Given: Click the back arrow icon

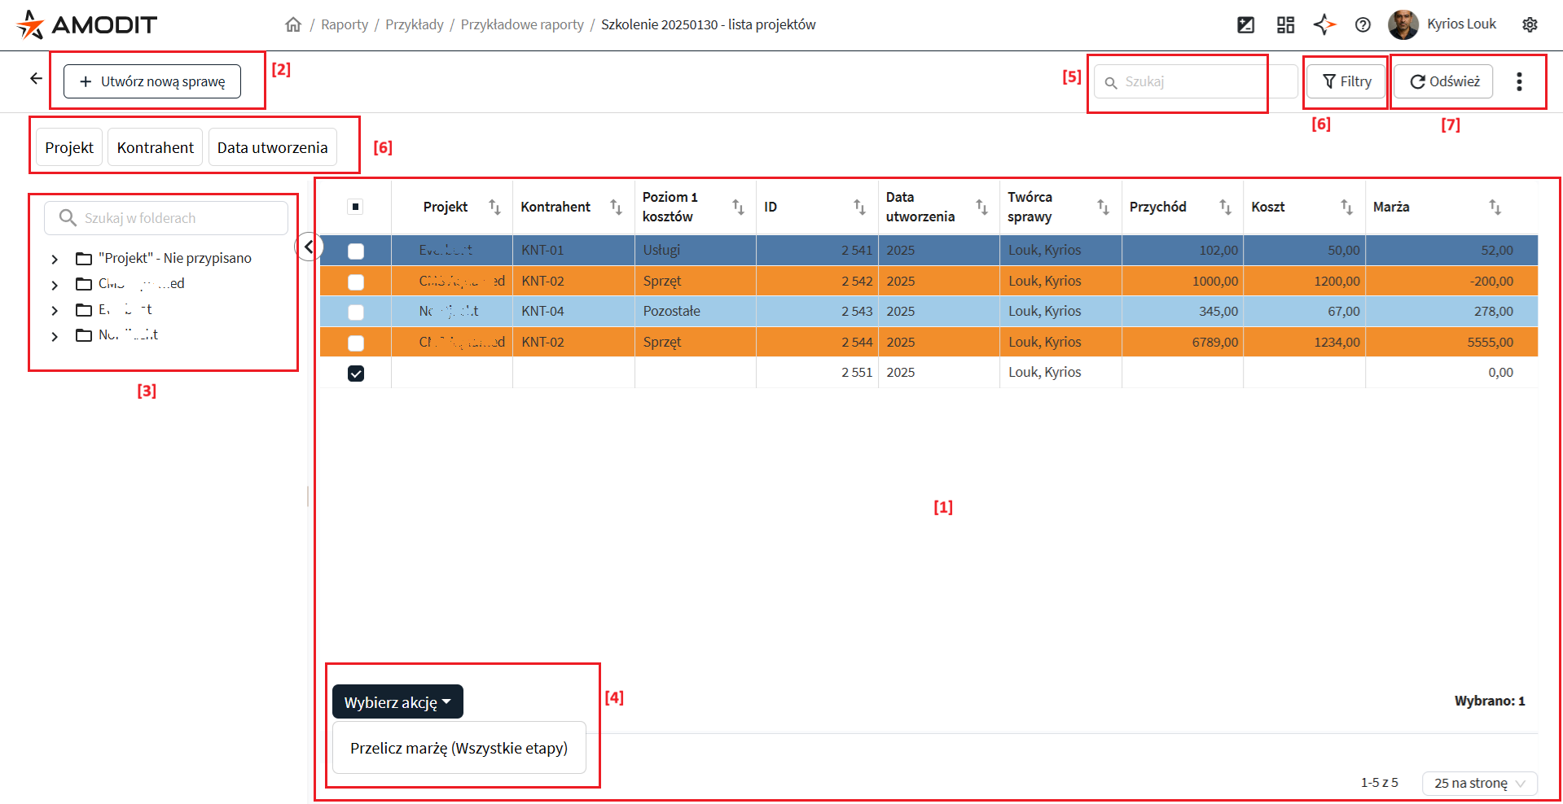Looking at the screenshot, I should pos(36,79).
